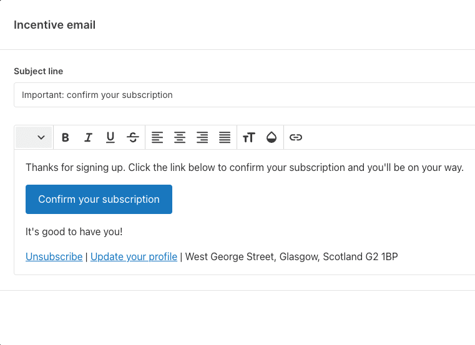This screenshot has height=345, width=475.
Task: Insert a link with chain icon
Action: coord(296,137)
